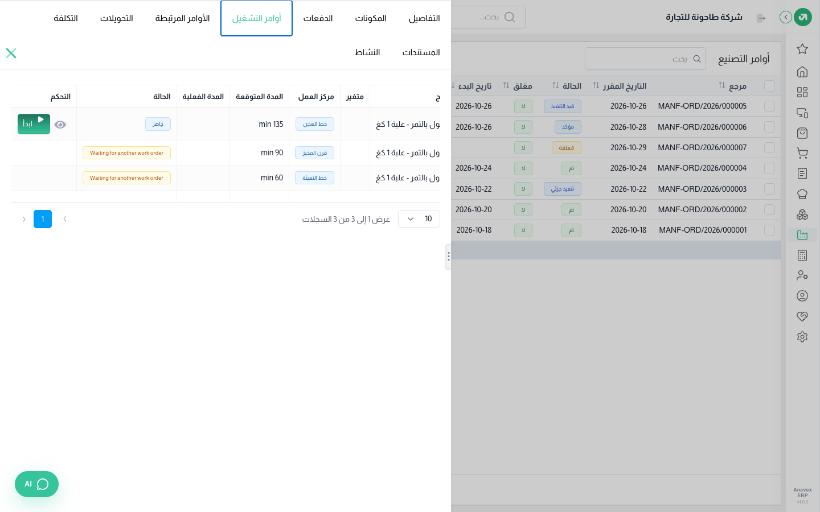This screenshot has height=512, width=820.
Task: Start the ready work order with ابدأ button
Action: (34, 124)
